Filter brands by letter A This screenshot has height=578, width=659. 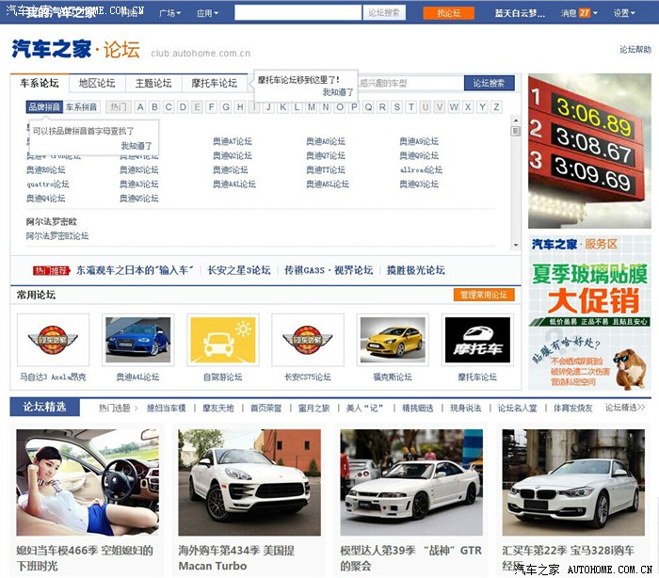(x=140, y=106)
